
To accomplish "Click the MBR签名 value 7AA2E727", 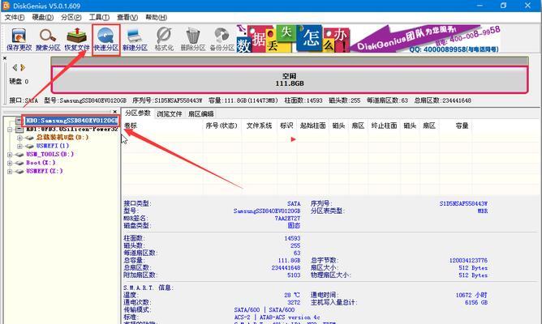I will point(287,219).
